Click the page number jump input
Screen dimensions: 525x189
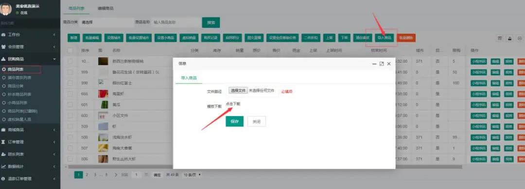point(136,174)
